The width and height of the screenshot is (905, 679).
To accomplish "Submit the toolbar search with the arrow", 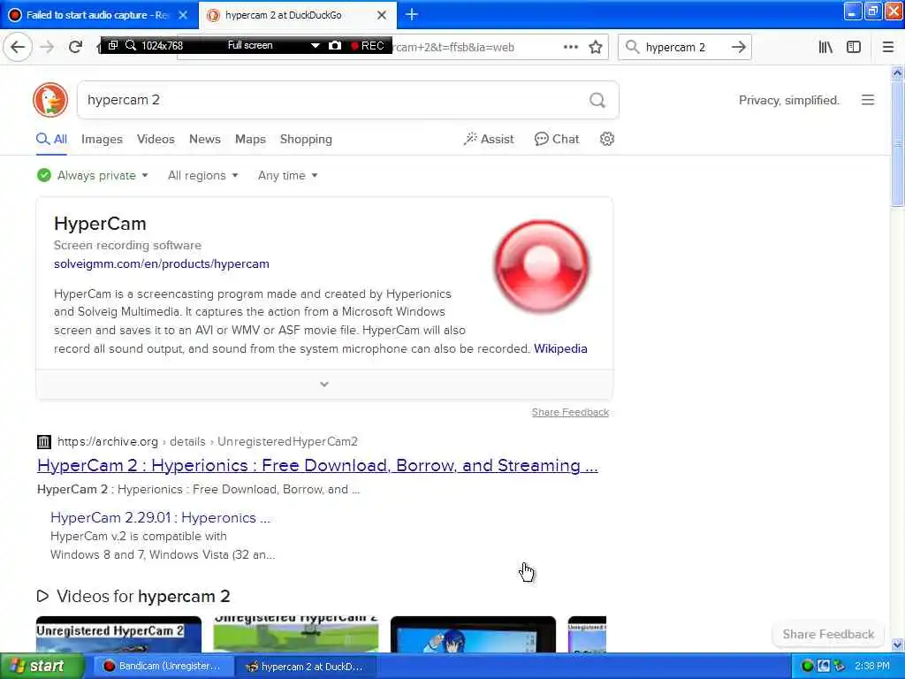I will 738,48.
